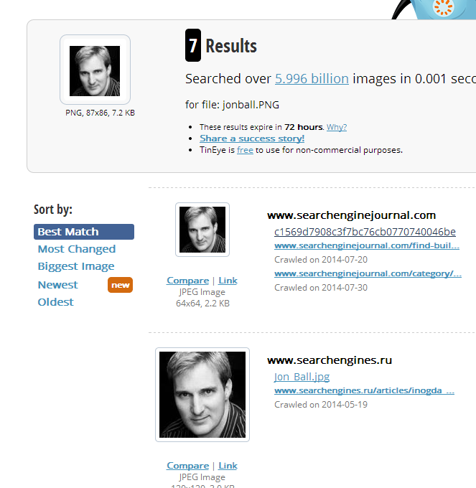Click the 'free' non-commercial link
The image size is (476, 488).
(x=245, y=150)
